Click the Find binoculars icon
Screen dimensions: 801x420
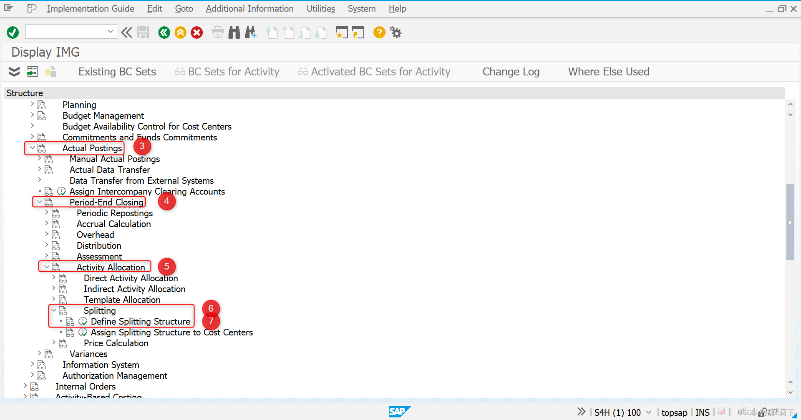[x=234, y=32]
